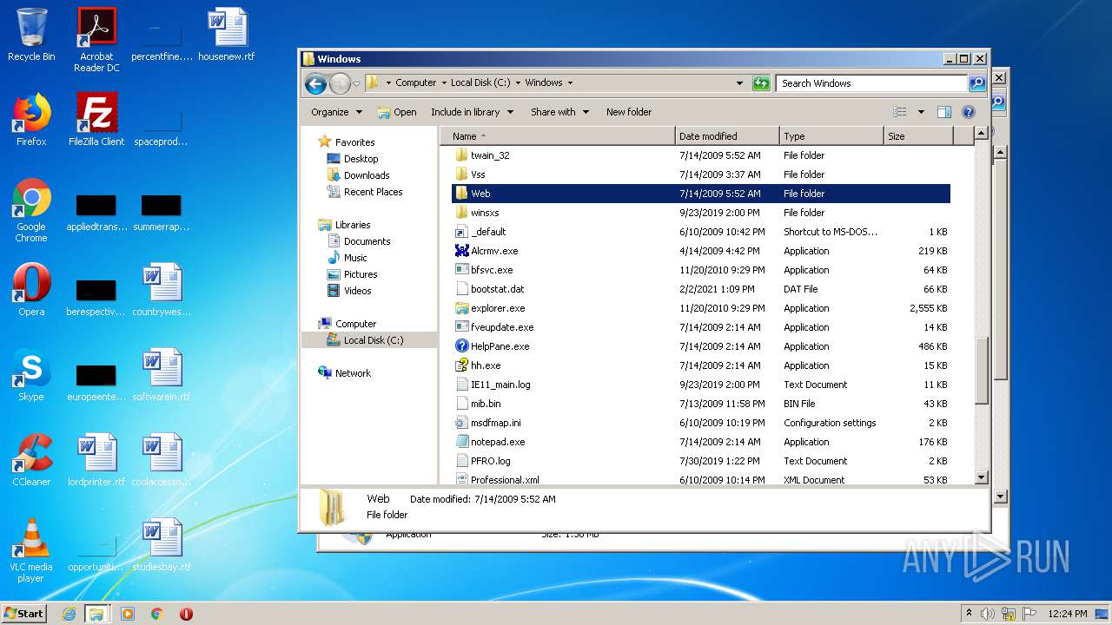The image size is (1112, 625).
Task: Click Windows Media Player taskbar icon
Action: (128, 614)
